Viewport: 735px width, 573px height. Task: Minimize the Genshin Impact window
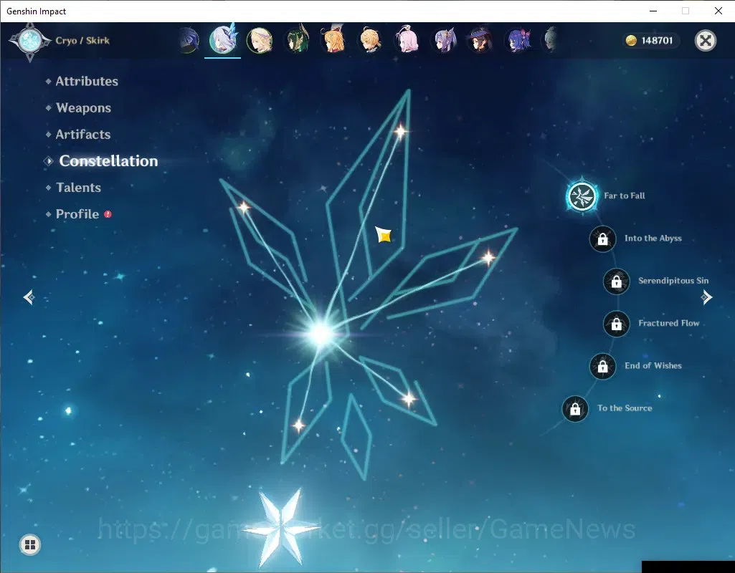point(653,11)
